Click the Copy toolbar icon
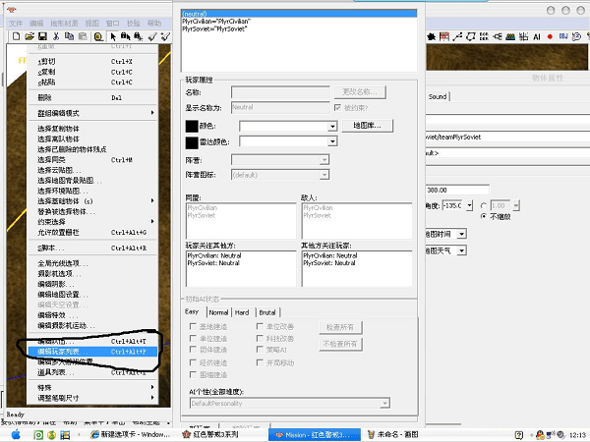This screenshot has width=590, height=442. (x=71, y=36)
